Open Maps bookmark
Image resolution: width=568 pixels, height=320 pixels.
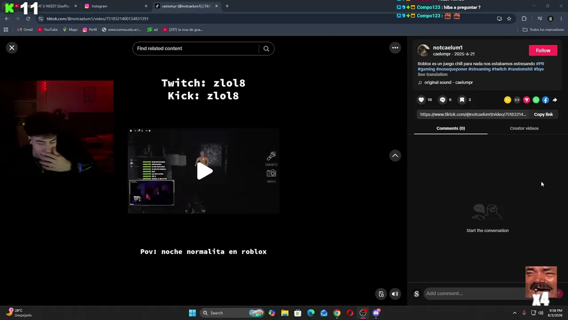tap(70, 30)
